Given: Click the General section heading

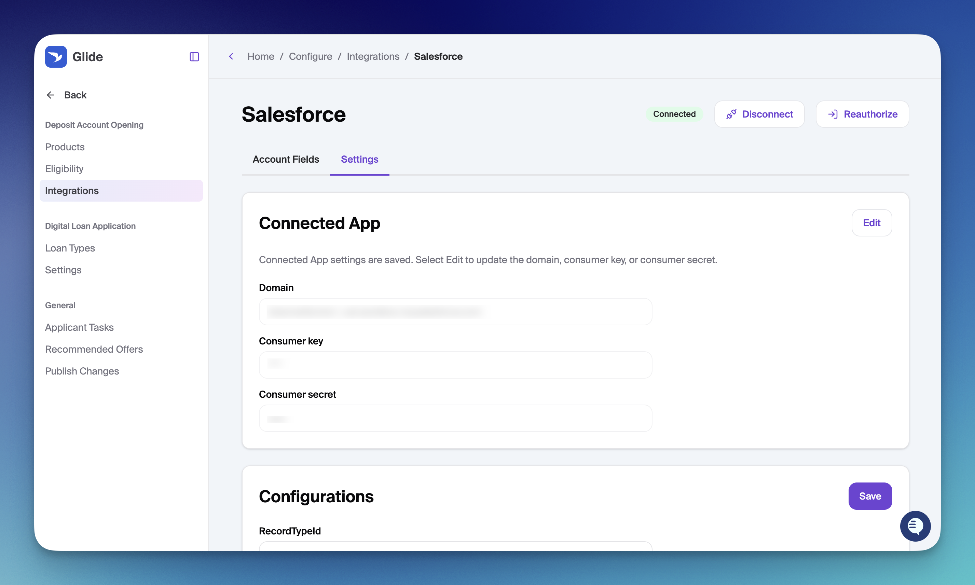Looking at the screenshot, I should [x=60, y=305].
